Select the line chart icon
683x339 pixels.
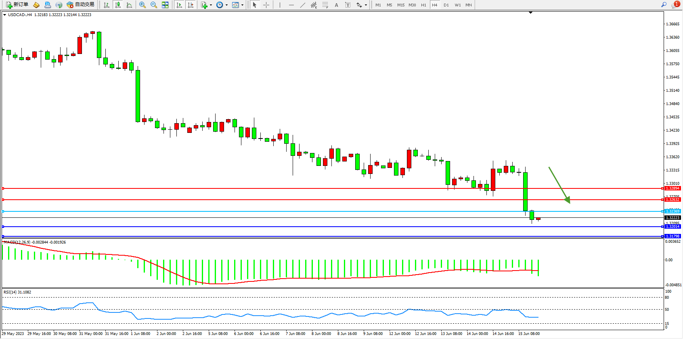(129, 5)
